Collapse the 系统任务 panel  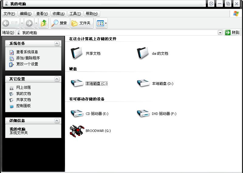[x=57, y=43]
